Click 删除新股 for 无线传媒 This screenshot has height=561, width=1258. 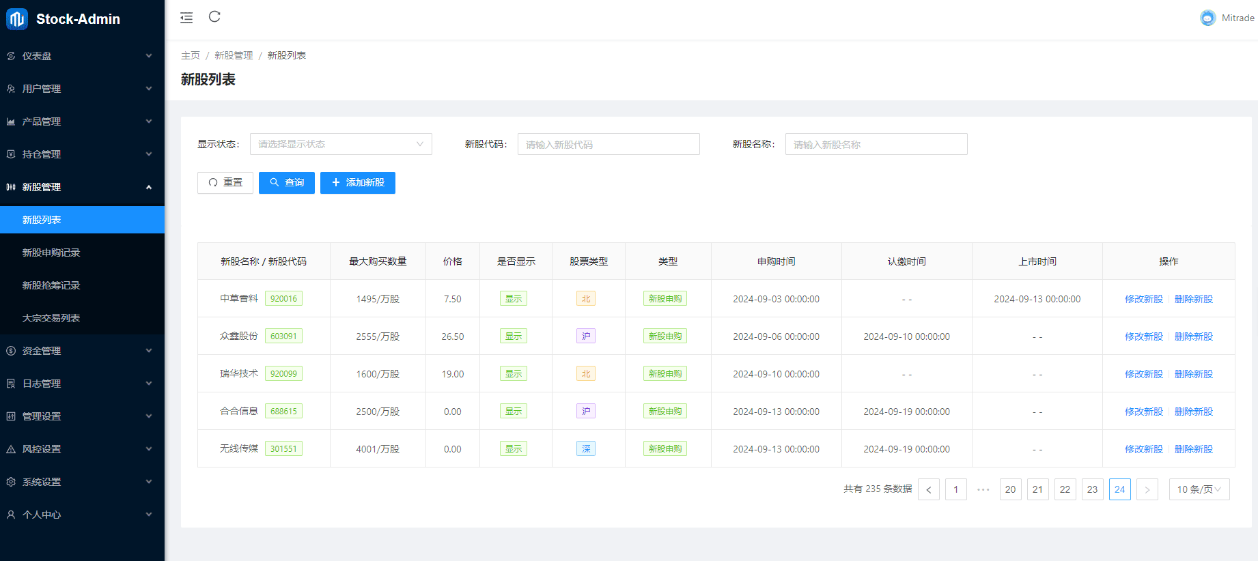[1194, 449]
